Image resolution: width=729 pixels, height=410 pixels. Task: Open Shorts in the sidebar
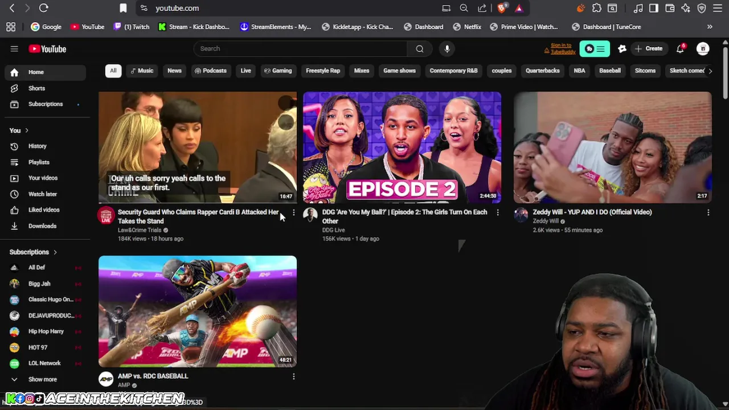45,88
